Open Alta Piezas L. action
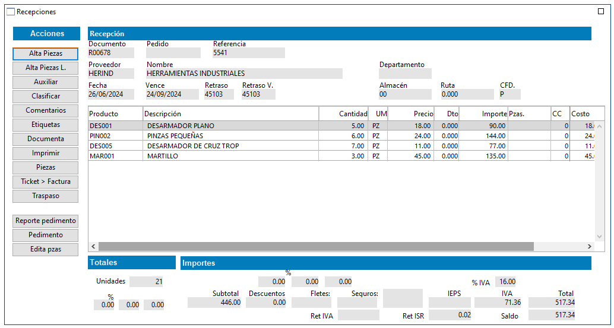This screenshot has width=614, height=328. pyautogui.click(x=46, y=68)
